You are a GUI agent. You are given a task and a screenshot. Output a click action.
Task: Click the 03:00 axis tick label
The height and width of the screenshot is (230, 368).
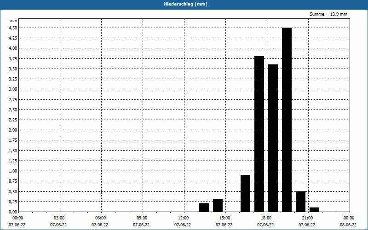(x=59, y=218)
